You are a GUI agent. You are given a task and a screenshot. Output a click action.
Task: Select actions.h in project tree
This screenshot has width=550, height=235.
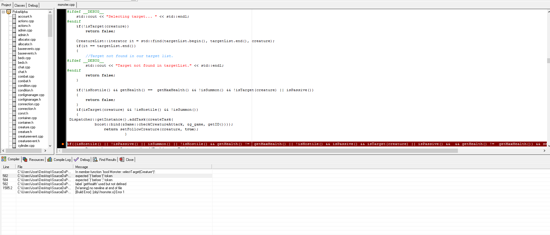[x=24, y=26]
